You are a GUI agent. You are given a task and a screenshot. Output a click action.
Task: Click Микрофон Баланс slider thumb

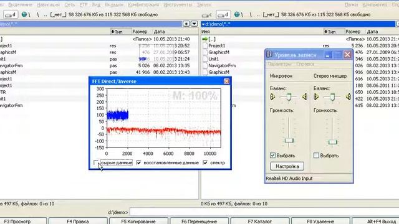pyautogui.click(x=289, y=97)
